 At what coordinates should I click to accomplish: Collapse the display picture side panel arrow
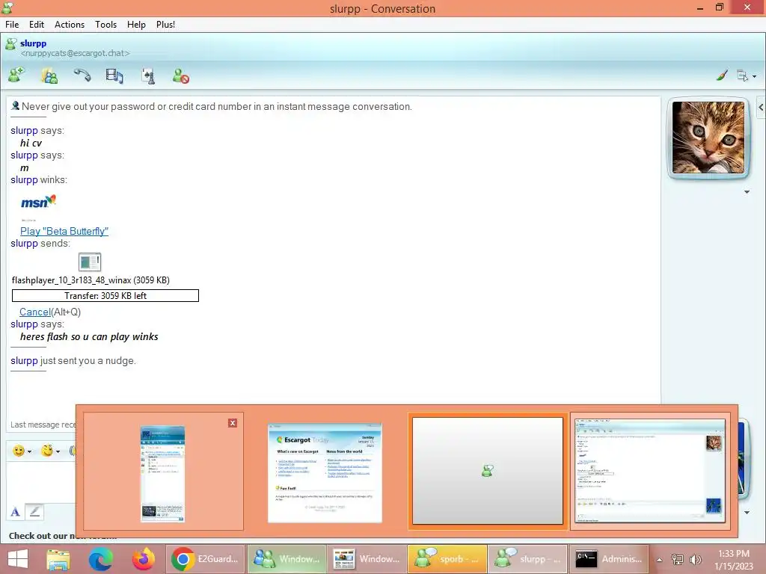(761, 108)
